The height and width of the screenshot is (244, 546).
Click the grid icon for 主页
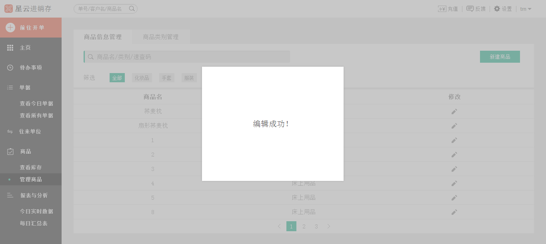click(10, 48)
